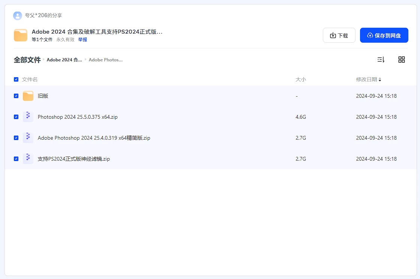
Task: Deselect the 支持PS2024正式版神经滤镜.zip checkbox
Action: tap(16, 159)
